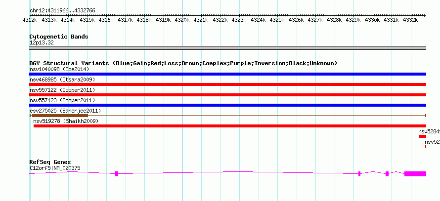Click the esv275025 (Banerjee2011) label
Viewport: 440px width, 201px height.
65,111
